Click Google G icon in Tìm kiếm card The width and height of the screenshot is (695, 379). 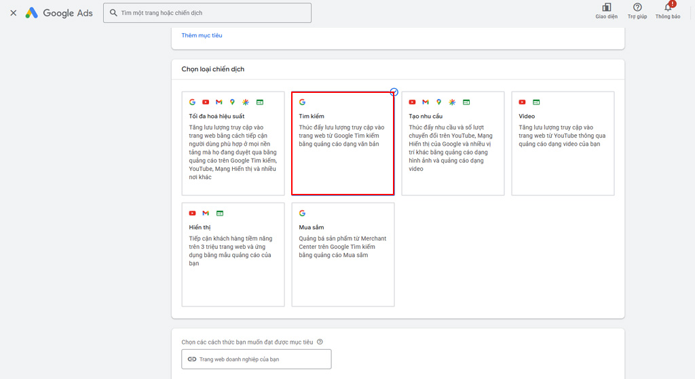coord(302,102)
